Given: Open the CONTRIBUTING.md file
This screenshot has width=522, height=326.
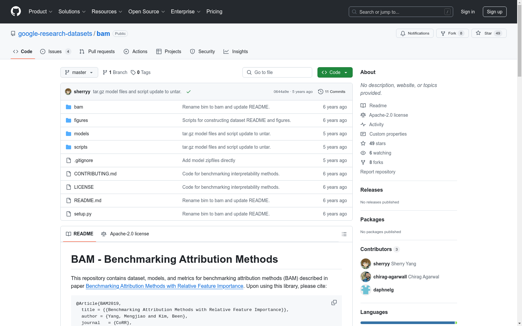Looking at the screenshot, I should 95,174.
